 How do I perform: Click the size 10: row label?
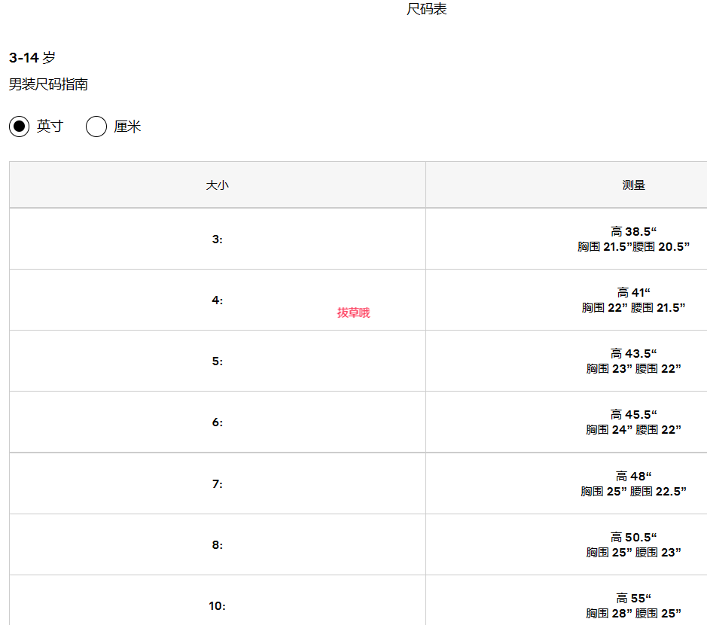(x=217, y=606)
